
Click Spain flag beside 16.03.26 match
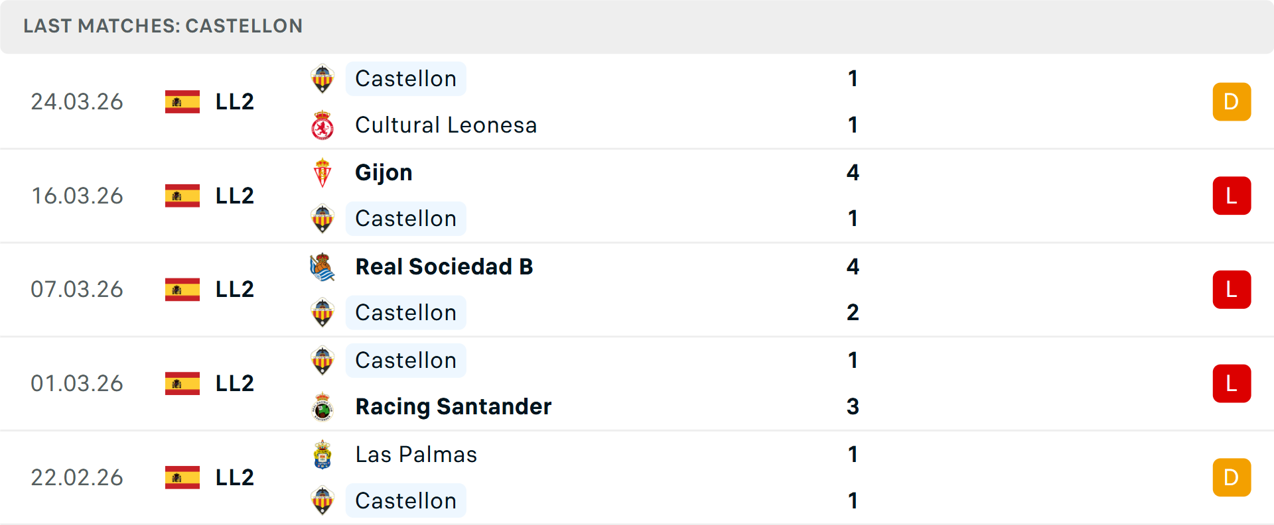[x=182, y=196]
